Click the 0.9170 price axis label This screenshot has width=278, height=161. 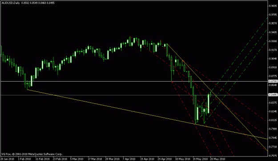tap(273, 50)
